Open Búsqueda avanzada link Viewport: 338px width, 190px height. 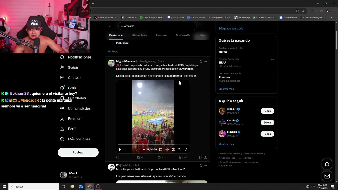231,28
